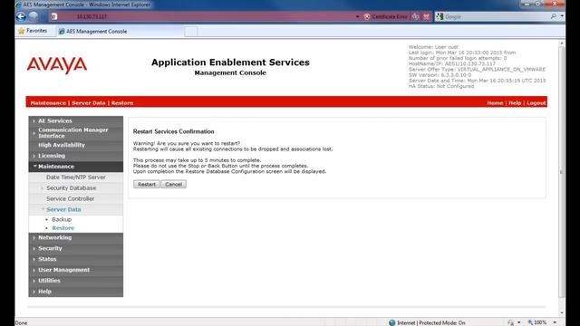Click Server Data in the breadcrumb bar
The height and width of the screenshot is (326, 580).
tap(89, 102)
